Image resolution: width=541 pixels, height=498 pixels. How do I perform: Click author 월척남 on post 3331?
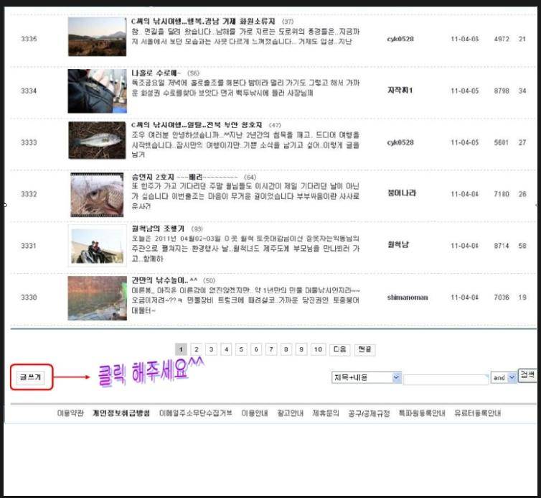398,244
